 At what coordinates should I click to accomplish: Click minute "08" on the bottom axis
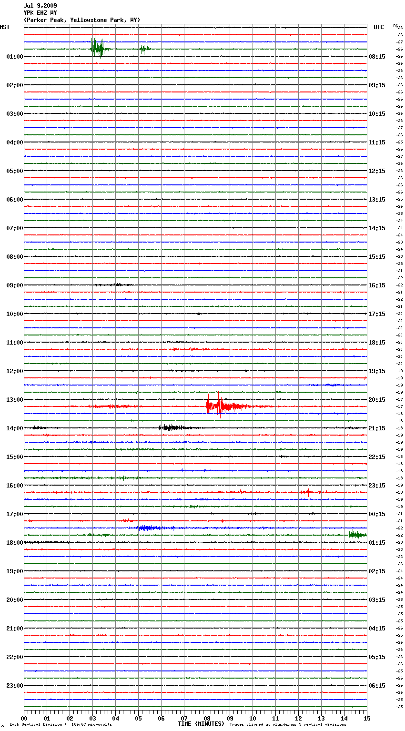pyautogui.click(x=207, y=718)
